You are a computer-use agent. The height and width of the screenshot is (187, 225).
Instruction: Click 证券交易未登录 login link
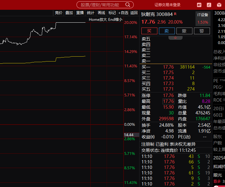click(x=167, y=5)
